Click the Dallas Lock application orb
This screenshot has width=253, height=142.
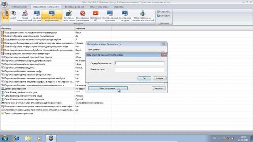click(4, 4)
